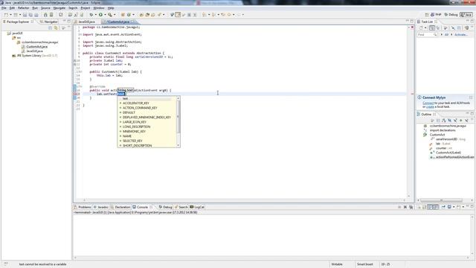Select the JavaGUI project node
This screenshot has width=476, height=268.
(15, 33)
